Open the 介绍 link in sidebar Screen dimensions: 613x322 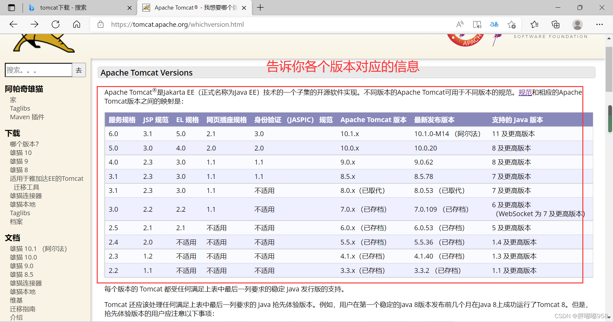tap(16, 318)
